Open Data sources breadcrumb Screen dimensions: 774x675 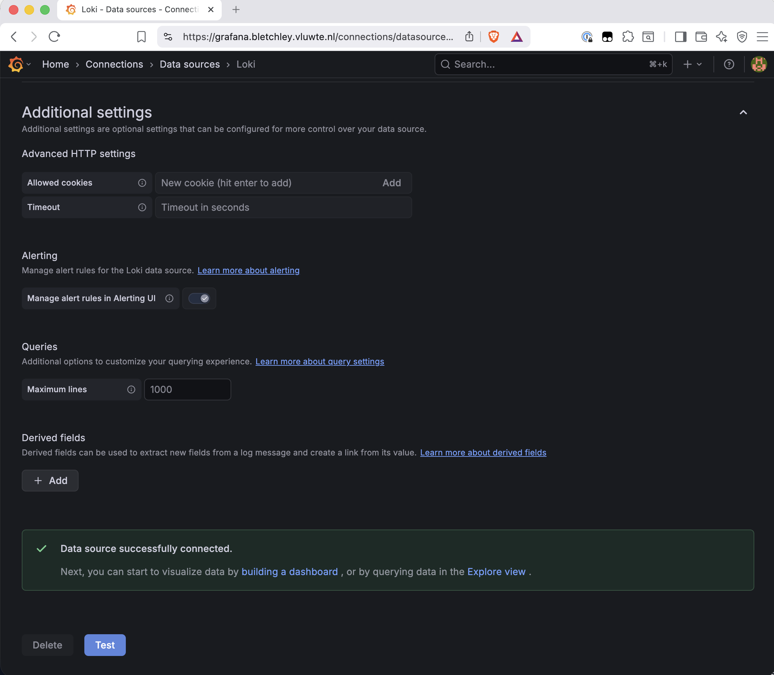(189, 65)
